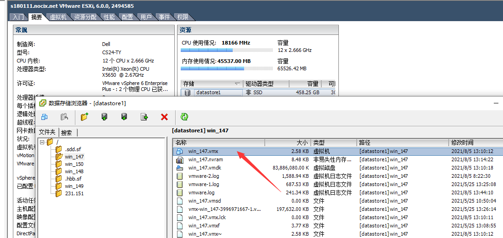The width and height of the screenshot is (503, 238).
Task: Click the 458.25 GB capacity value
Action: click(x=308, y=92)
